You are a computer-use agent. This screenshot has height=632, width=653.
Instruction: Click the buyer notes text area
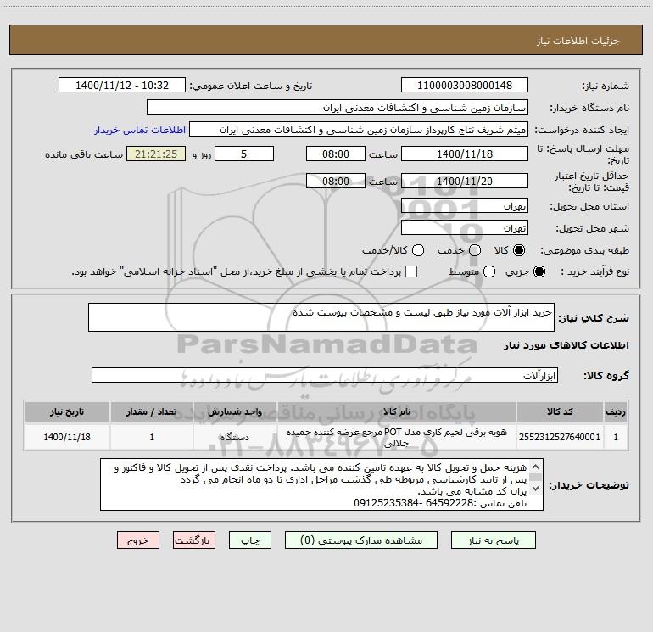tap(321, 484)
